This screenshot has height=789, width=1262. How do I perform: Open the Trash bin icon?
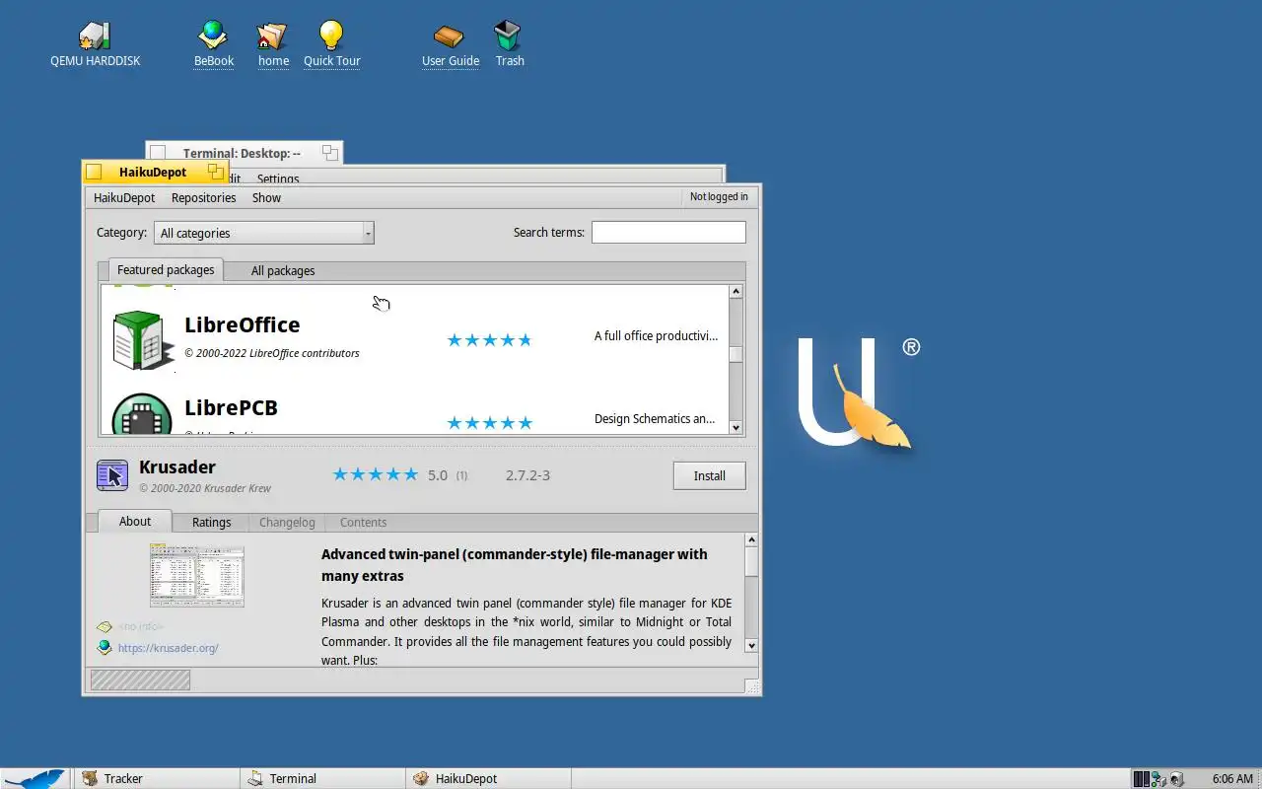509,36
